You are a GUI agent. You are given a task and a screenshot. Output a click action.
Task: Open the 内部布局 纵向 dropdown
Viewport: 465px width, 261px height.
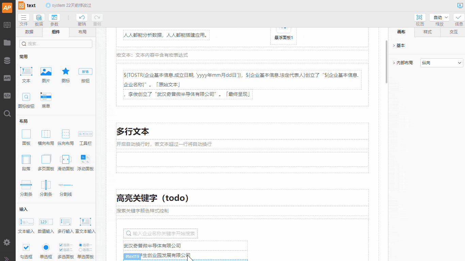coord(442,63)
